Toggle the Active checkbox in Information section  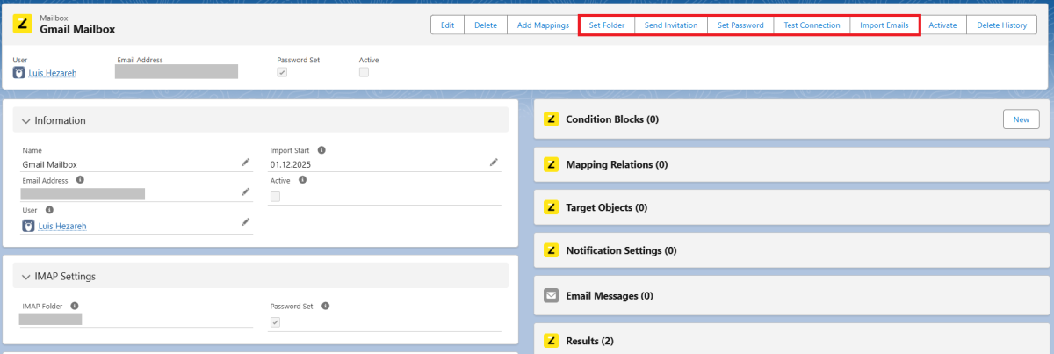(x=276, y=197)
